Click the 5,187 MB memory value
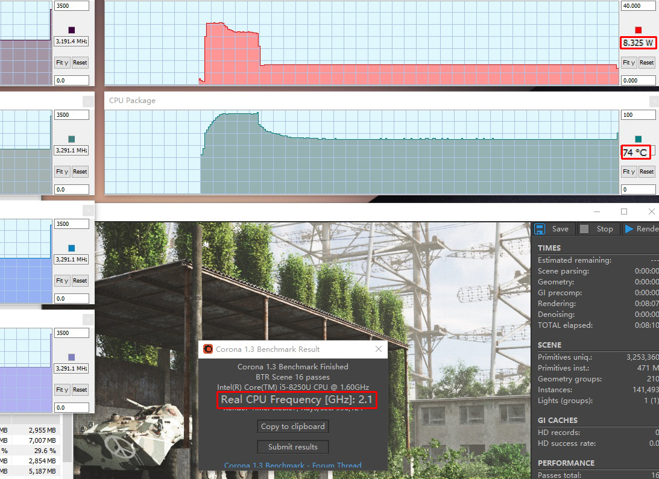The height and width of the screenshot is (479, 659). [x=42, y=471]
